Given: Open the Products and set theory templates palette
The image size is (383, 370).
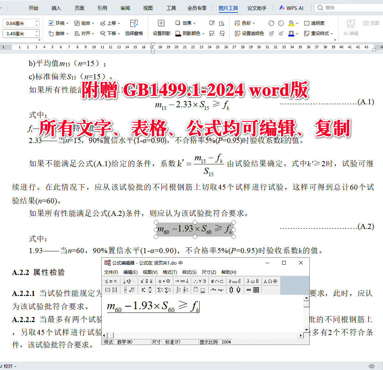Looking at the screenshot, I should [235, 290].
